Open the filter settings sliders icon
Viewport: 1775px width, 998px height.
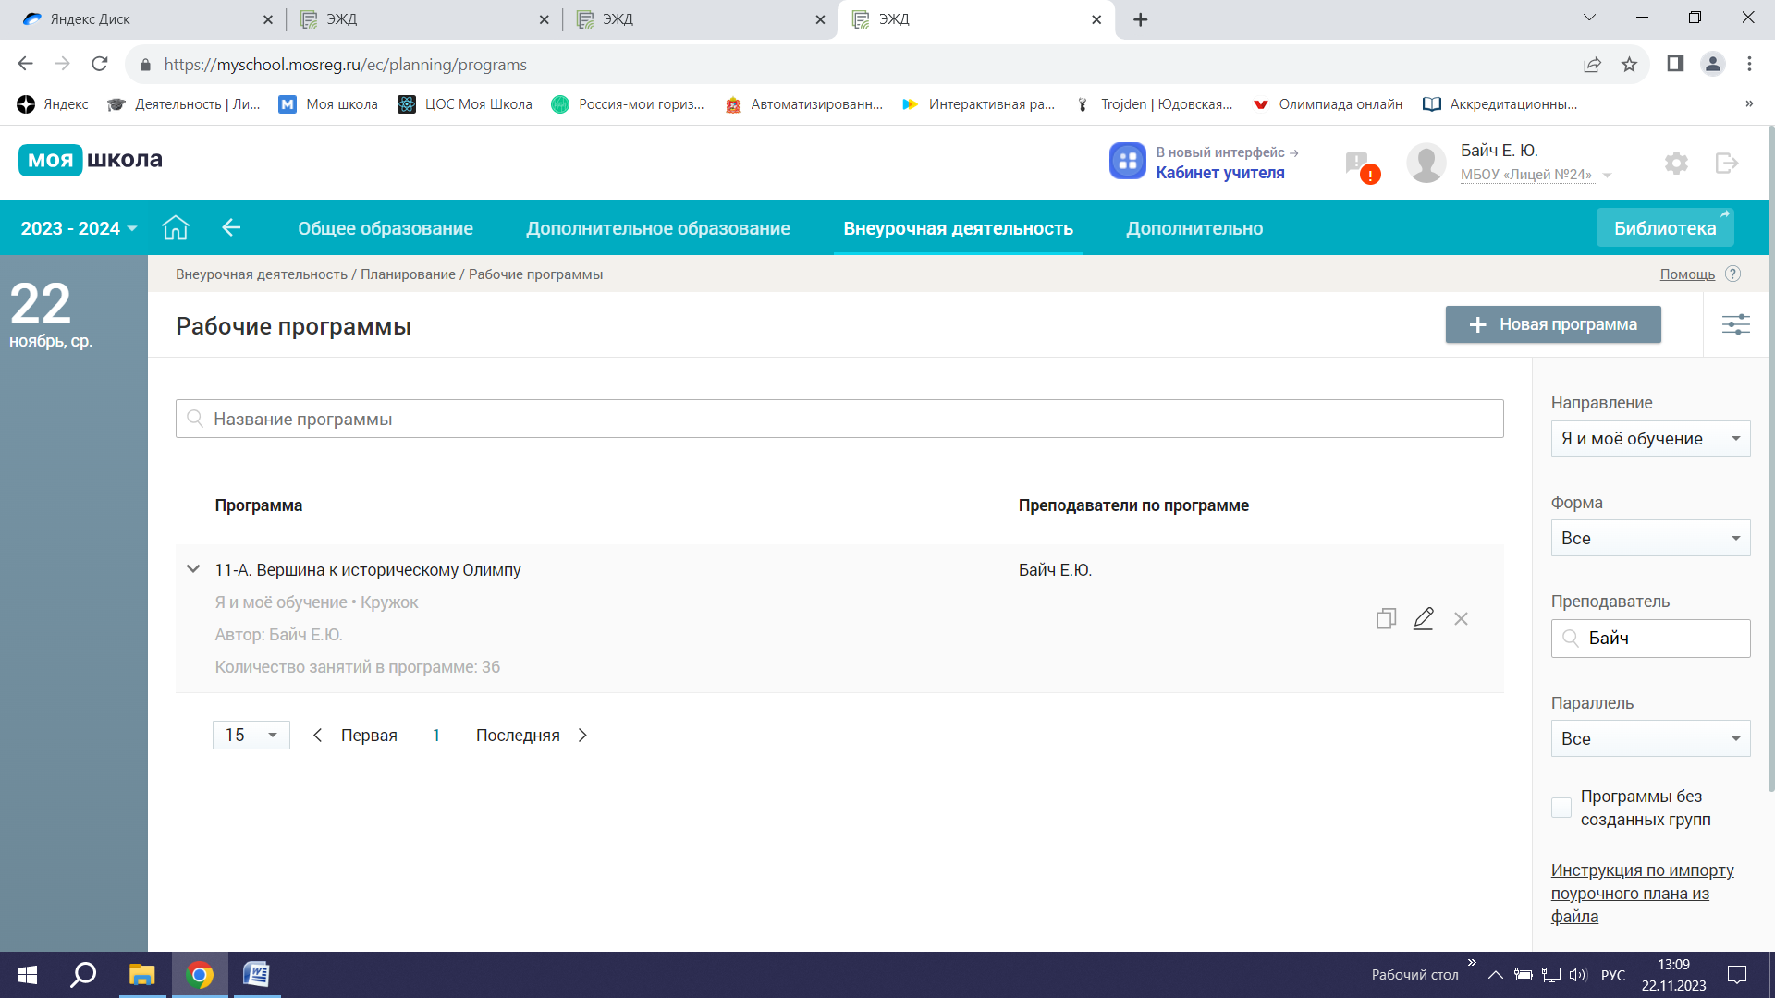[1735, 324]
